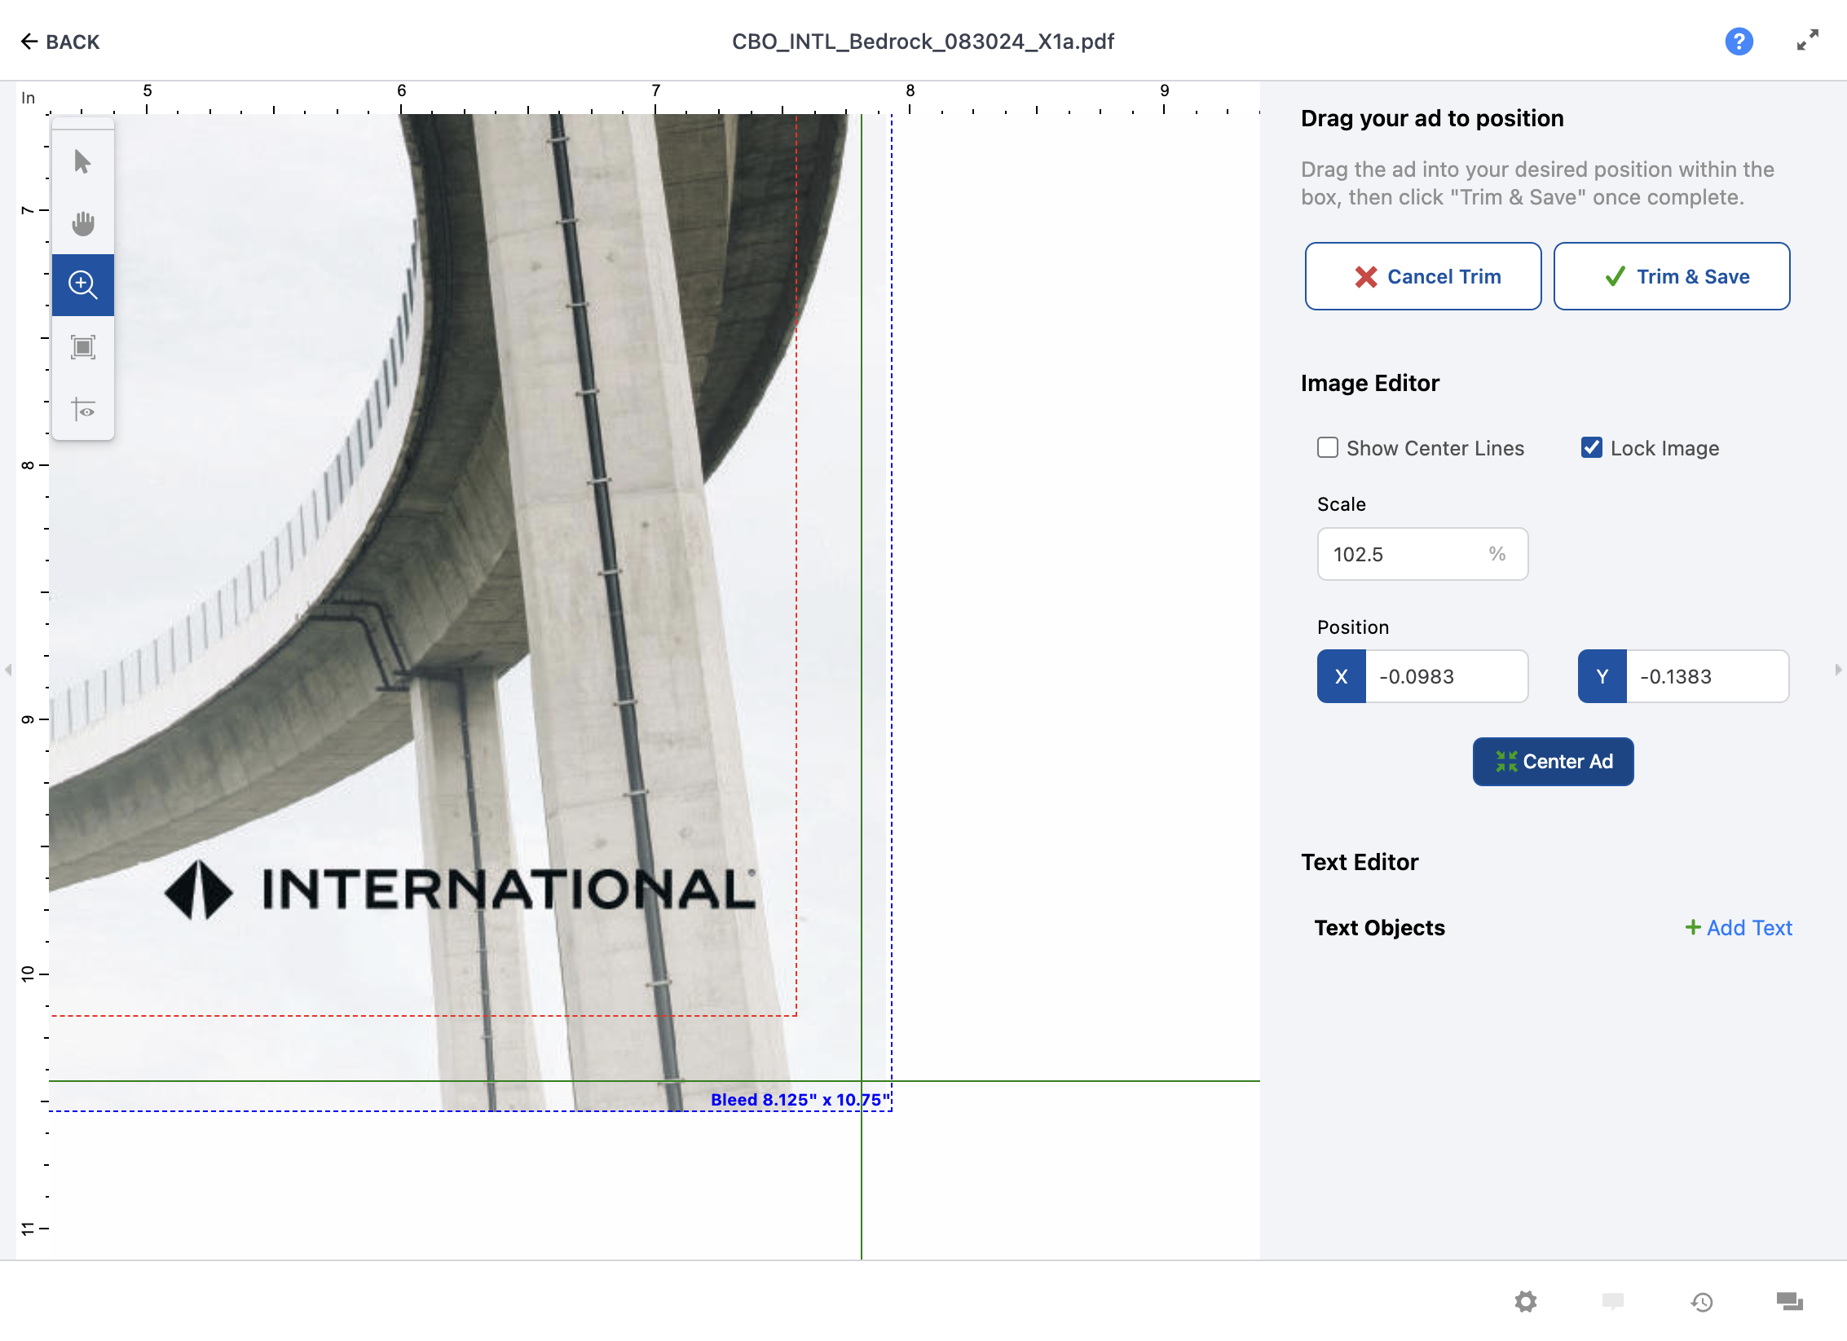Toggle the guides visibility tool

(x=82, y=409)
